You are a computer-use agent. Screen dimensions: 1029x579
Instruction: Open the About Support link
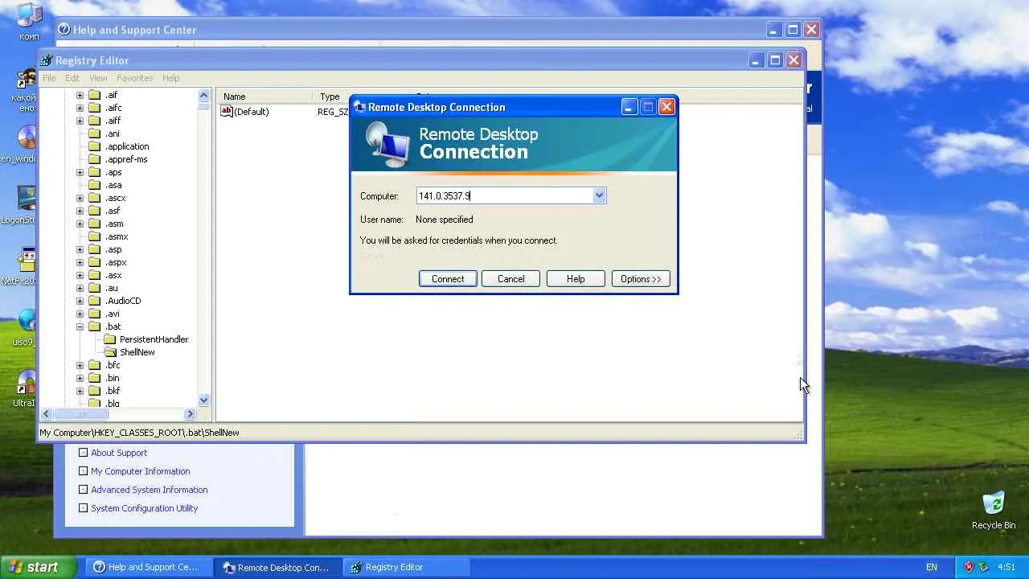pos(119,453)
